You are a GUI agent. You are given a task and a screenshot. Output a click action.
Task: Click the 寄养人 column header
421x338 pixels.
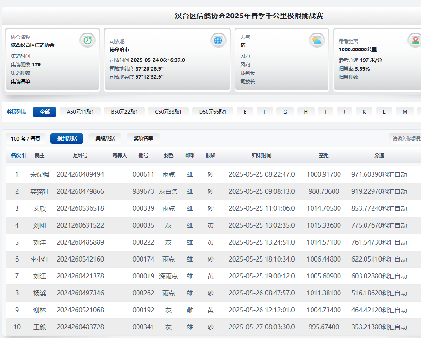click(x=120, y=155)
